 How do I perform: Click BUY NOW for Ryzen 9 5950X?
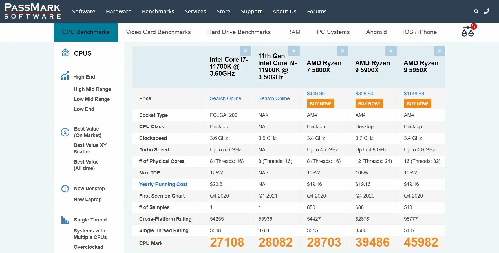click(x=418, y=104)
